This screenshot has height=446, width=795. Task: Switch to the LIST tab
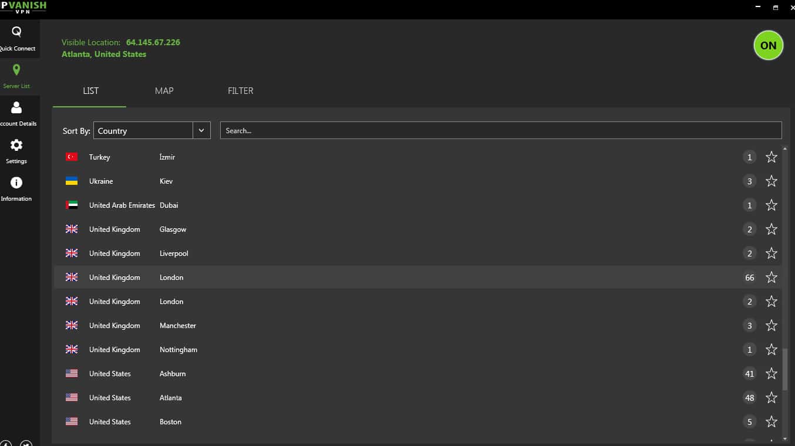(x=90, y=91)
